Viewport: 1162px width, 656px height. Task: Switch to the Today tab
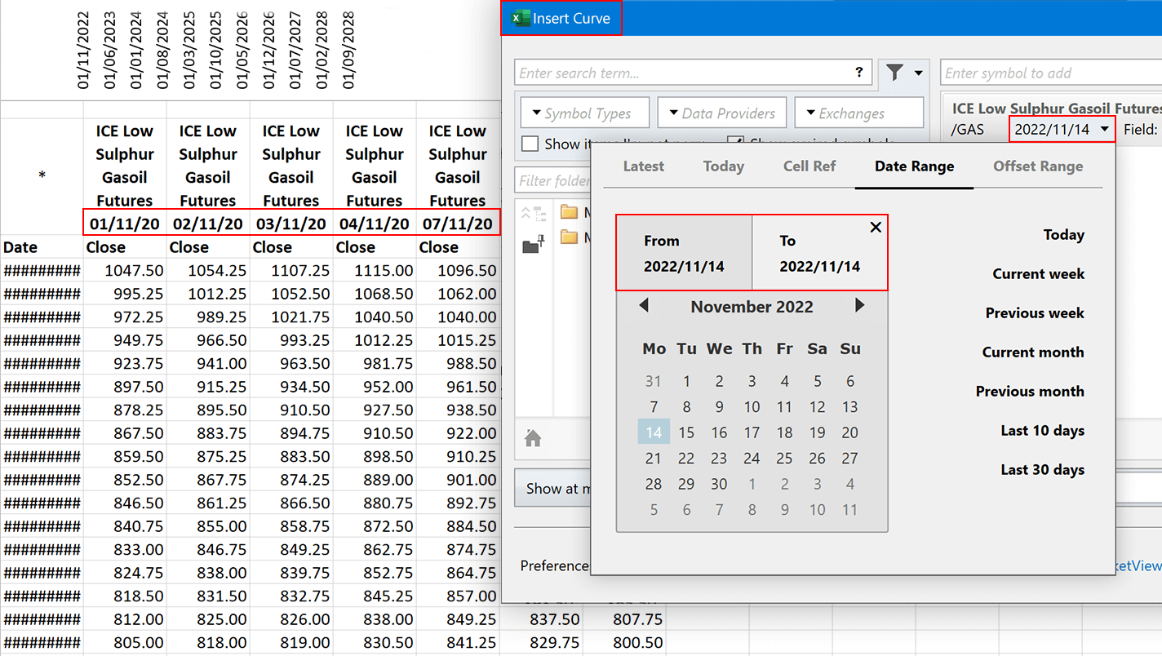point(724,166)
